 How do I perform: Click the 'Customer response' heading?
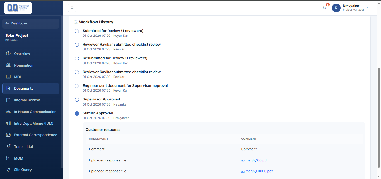103,130
